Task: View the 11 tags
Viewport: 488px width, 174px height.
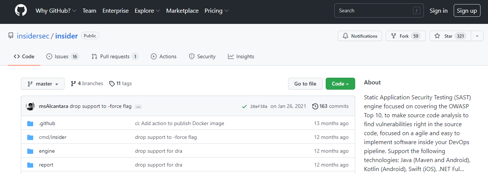Action: [x=121, y=84]
